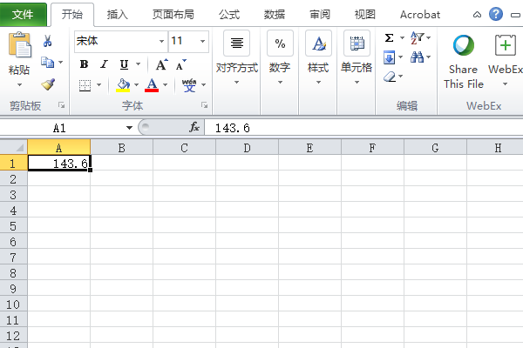Image resolution: width=523 pixels, height=348 pixels.
Task: Click Find and Select binoculars
Action: click(x=417, y=57)
